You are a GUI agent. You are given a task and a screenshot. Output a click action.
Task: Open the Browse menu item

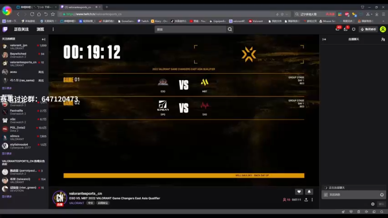40,30
